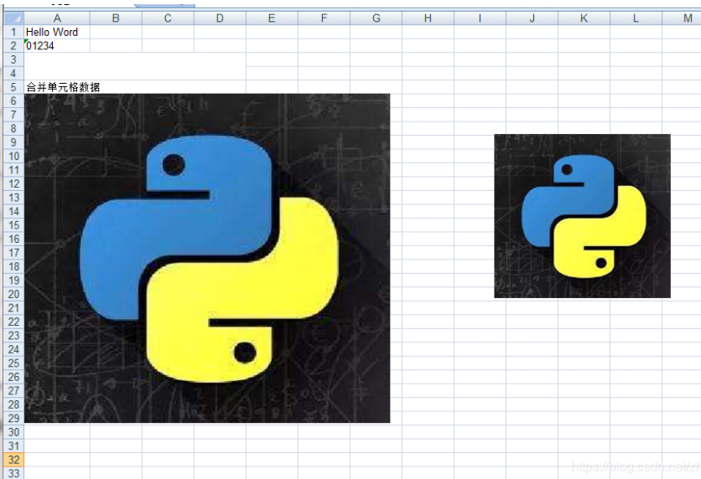Viewport: 701px width, 479px height.
Task: Click empty cell C2
Action: [168, 46]
